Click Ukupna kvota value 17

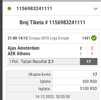point(95,74)
